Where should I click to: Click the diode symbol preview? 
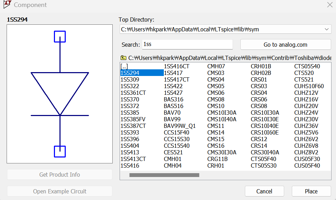click(60, 94)
